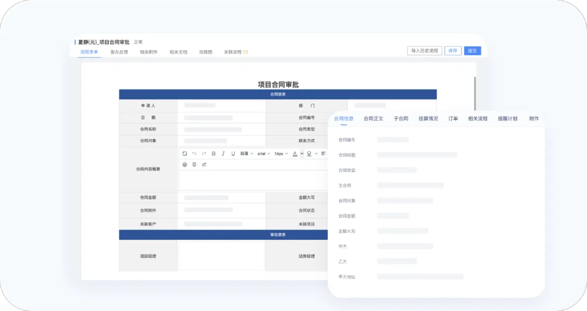Click the 项目经理 approval text area
This screenshot has height=311, width=587.
pos(221,256)
